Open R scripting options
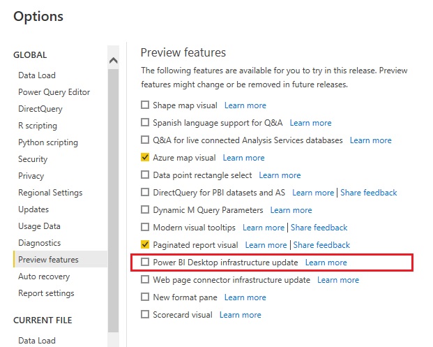The height and width of the screenshot is (347, 433). tap(38, 126)
